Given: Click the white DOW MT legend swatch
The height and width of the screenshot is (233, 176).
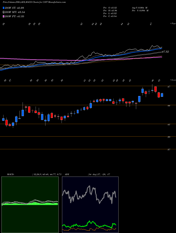Looking at the screenshot, I should [x=4, y=12].
